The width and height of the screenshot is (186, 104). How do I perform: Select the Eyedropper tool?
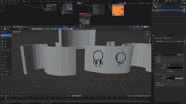[x=6, y=50]
